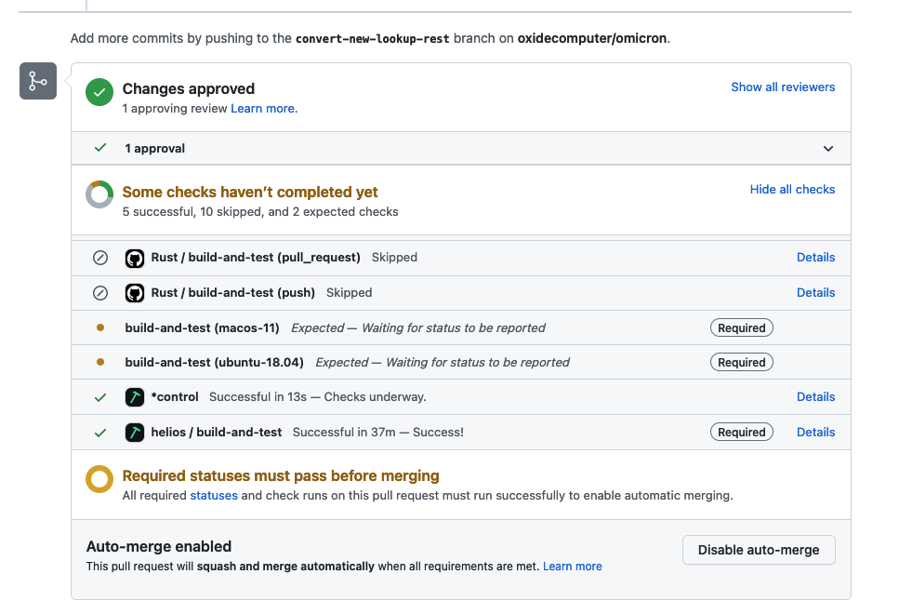Open Details for Rust build-and-test (push)
The image size is (899, 614).
[815, 293]
